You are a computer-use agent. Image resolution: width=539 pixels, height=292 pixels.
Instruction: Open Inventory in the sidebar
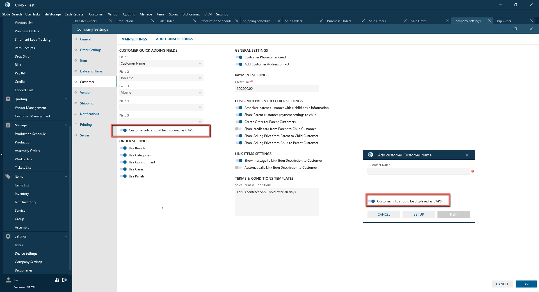coord(22,194)
